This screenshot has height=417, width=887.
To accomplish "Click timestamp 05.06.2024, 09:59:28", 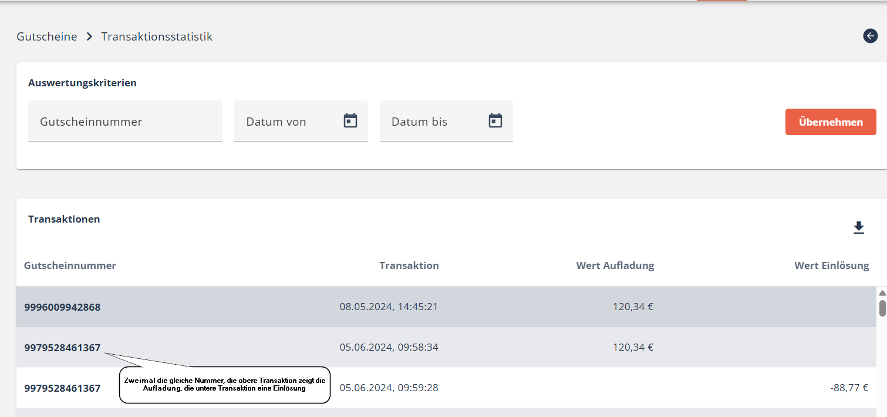I will click(x=389, y=388).
